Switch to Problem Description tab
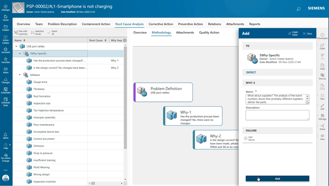The image size is (329, 186). pos(62,24)
